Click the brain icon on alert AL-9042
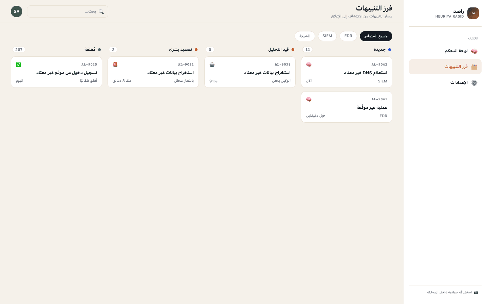Image resolution: width=487 pixels, height=304 pixels. [309, 65]
